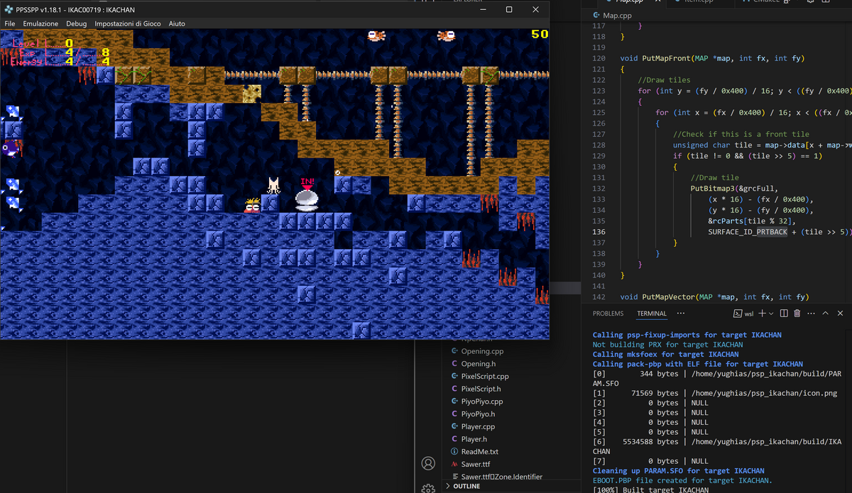
Task: Open PiyoPiyo.cpp in the explorer
Action: 483,401
